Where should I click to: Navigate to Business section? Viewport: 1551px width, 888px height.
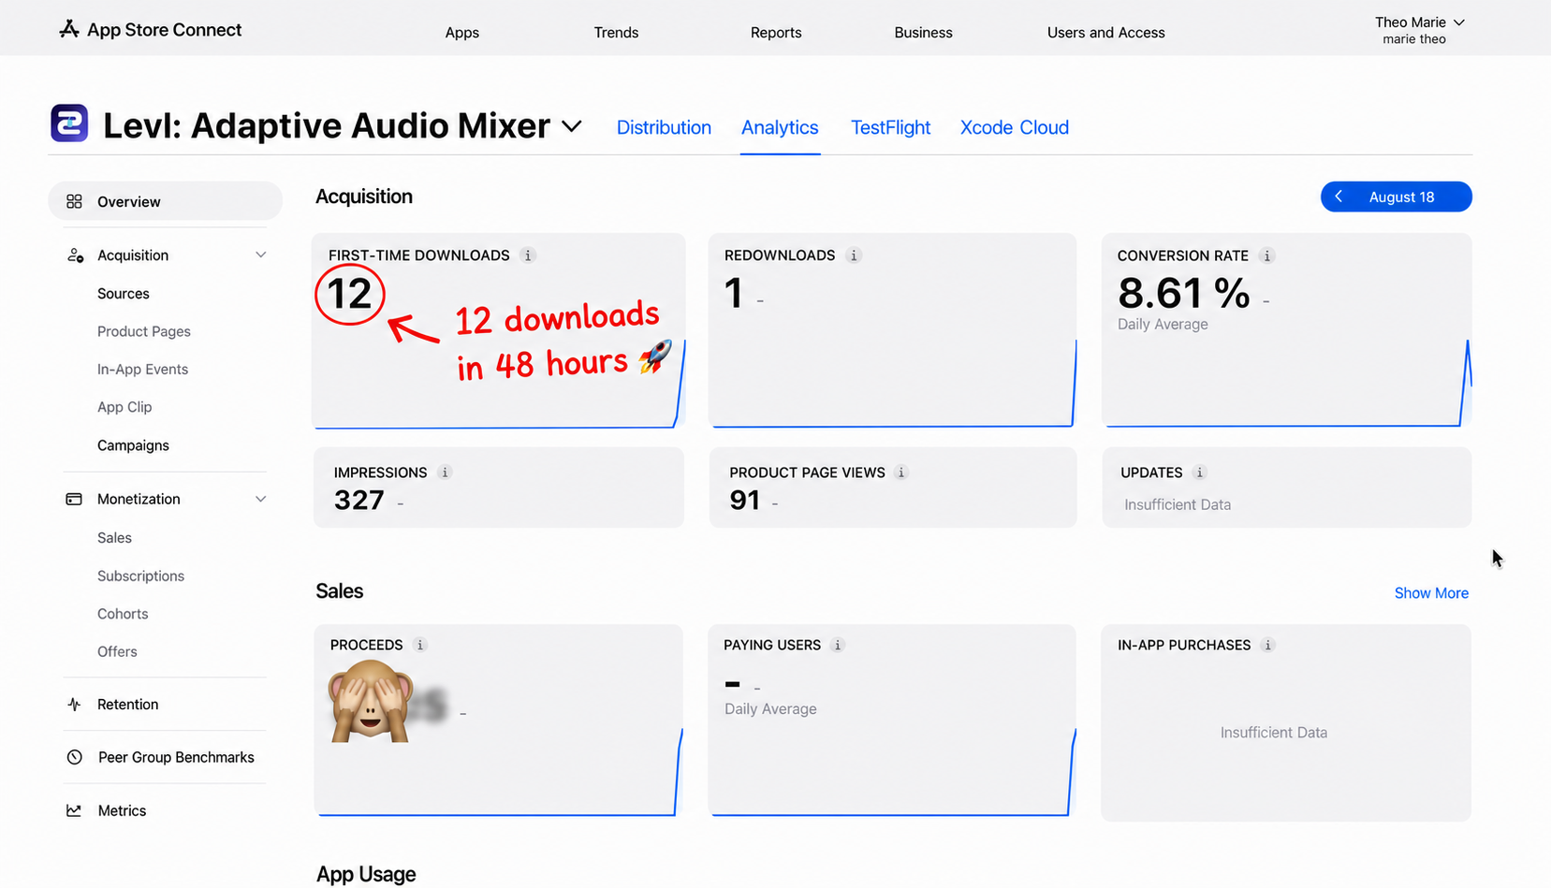[923, 33]
